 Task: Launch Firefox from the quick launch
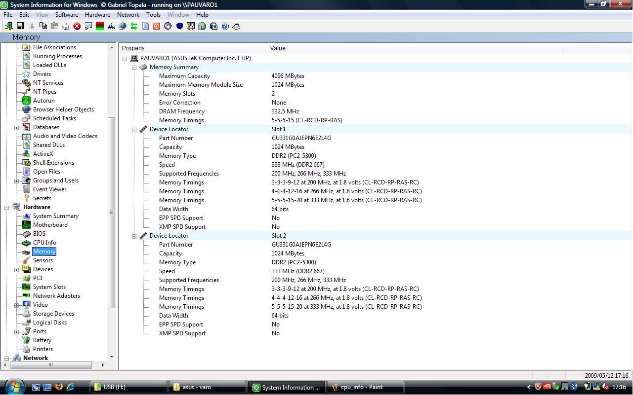coord(59,387)
